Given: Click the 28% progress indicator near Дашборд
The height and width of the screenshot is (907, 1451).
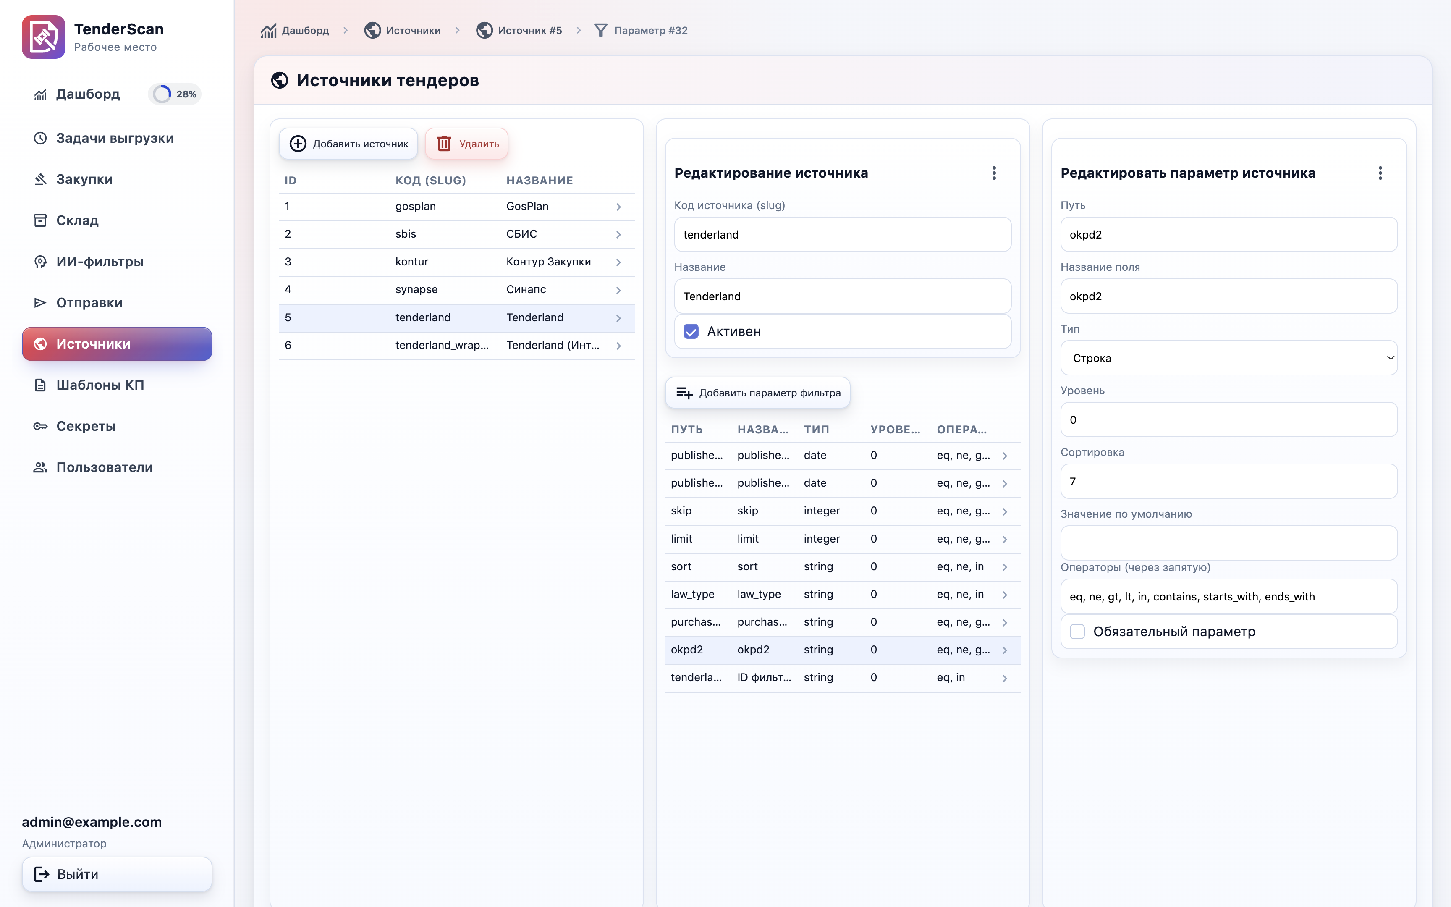Looking at the screenshot, I should click(175, 94).
